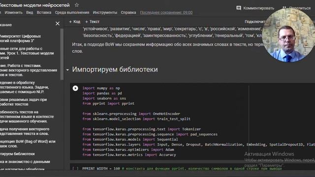Go to Концепция BoW (Bag of Word) outline item
Image resolution: width=315 pixels, height=177 pixels.
pyautogui.click(x=28, y=144)
